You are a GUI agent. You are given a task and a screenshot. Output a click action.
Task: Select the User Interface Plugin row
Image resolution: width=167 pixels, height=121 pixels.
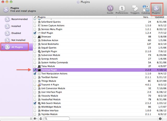point(100,92)
